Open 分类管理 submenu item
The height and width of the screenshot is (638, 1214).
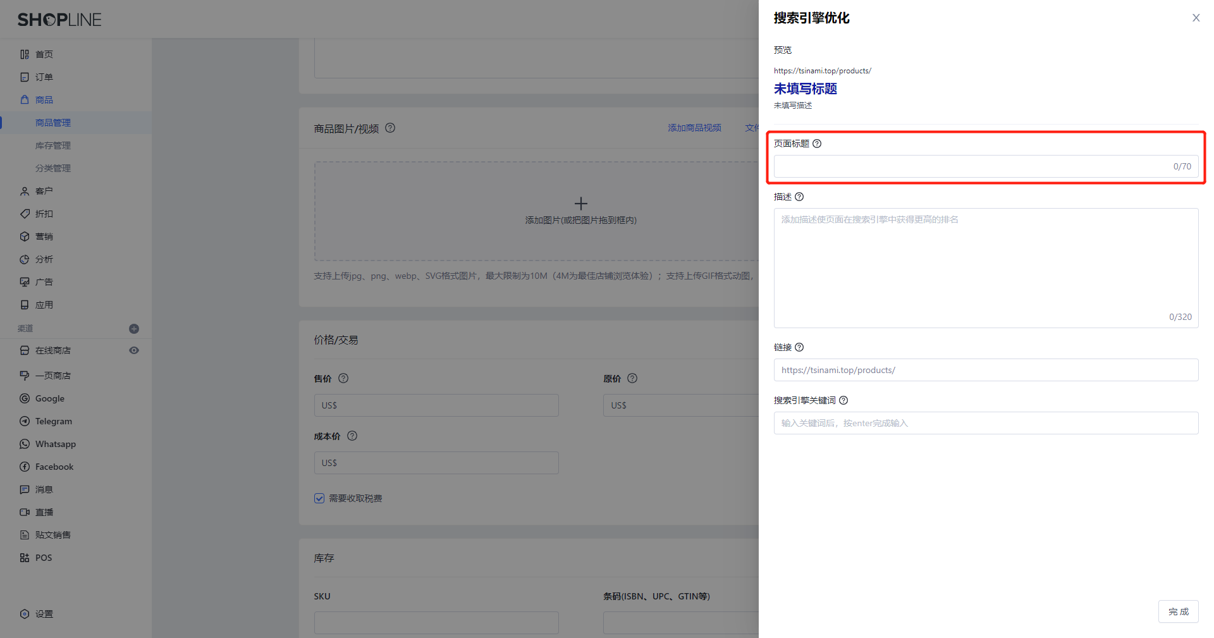click(53, 168)
